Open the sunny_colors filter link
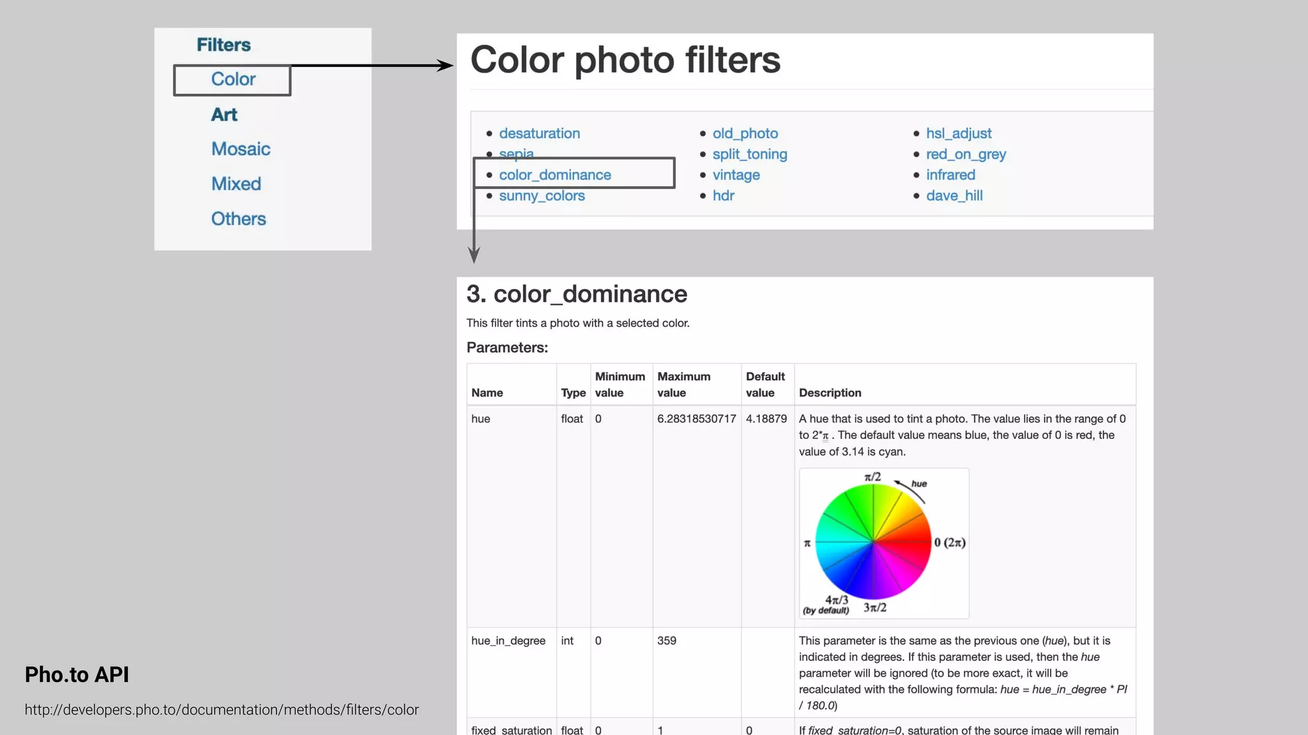 (542, 196)
